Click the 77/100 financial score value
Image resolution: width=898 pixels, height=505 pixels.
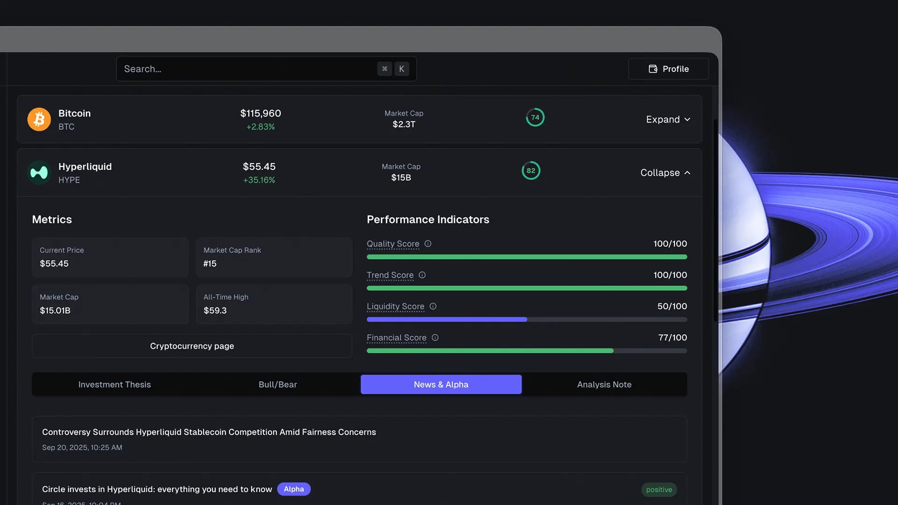tap(673, 338)
